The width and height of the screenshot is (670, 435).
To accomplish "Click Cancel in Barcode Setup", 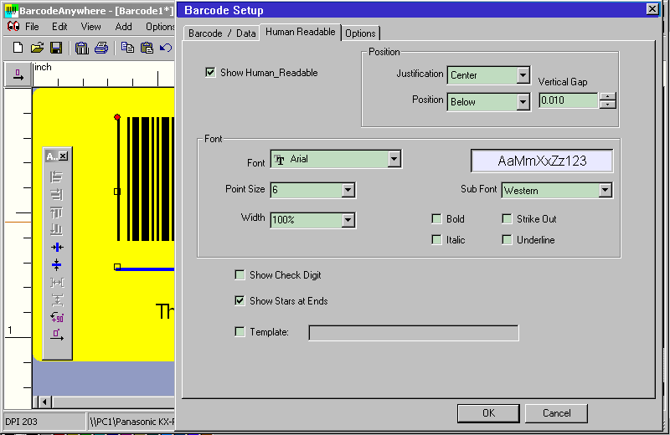I will click(x=556, y=413).
